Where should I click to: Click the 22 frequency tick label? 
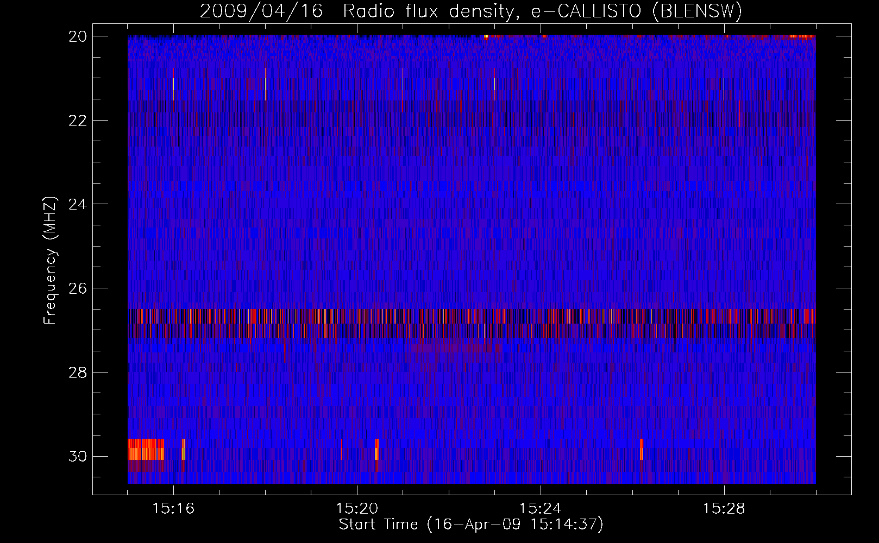(78, 120)
